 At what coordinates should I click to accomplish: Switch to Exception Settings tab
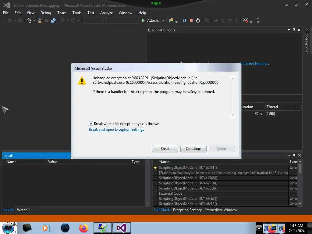pos(187,210)
